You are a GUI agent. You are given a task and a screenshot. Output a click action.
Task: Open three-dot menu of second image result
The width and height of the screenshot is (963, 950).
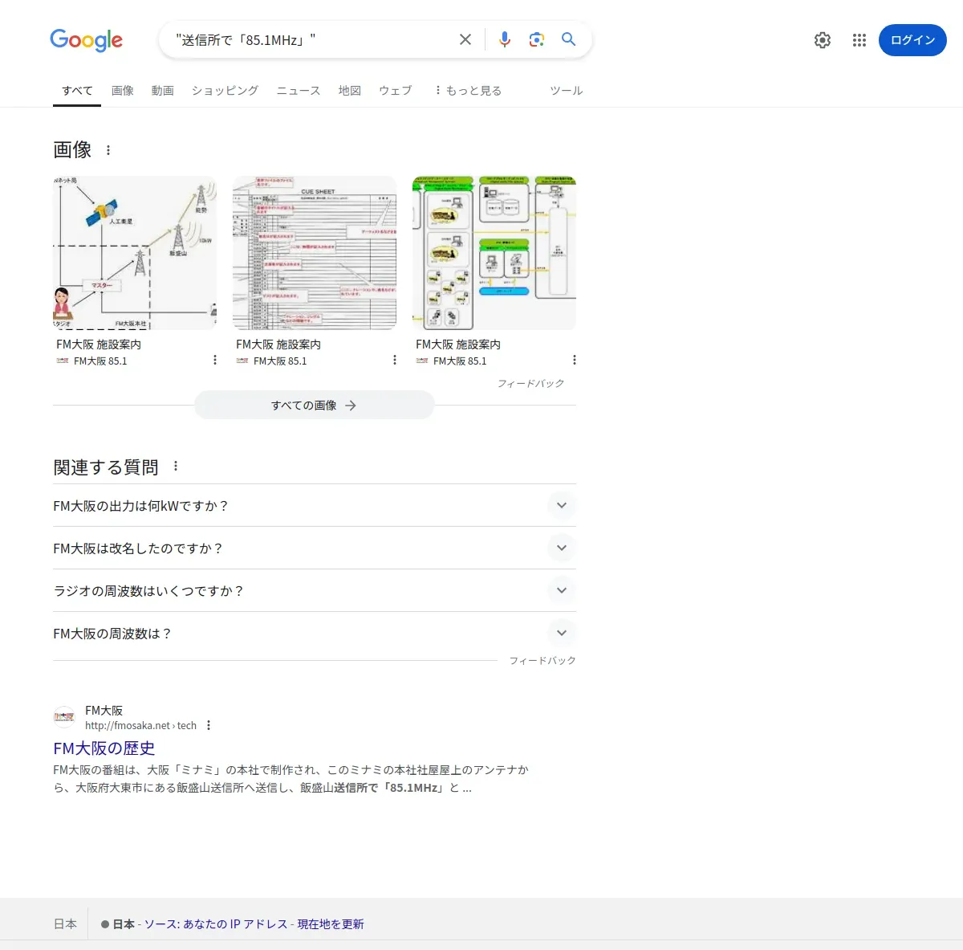395,360
